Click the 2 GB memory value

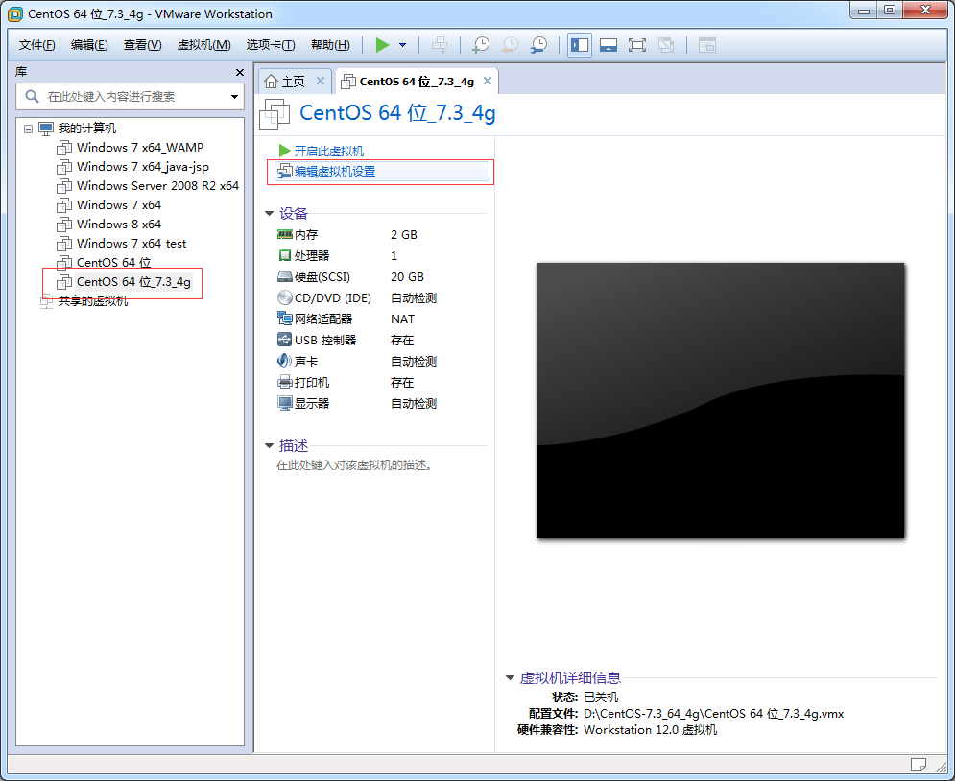(x=404, y=235)
